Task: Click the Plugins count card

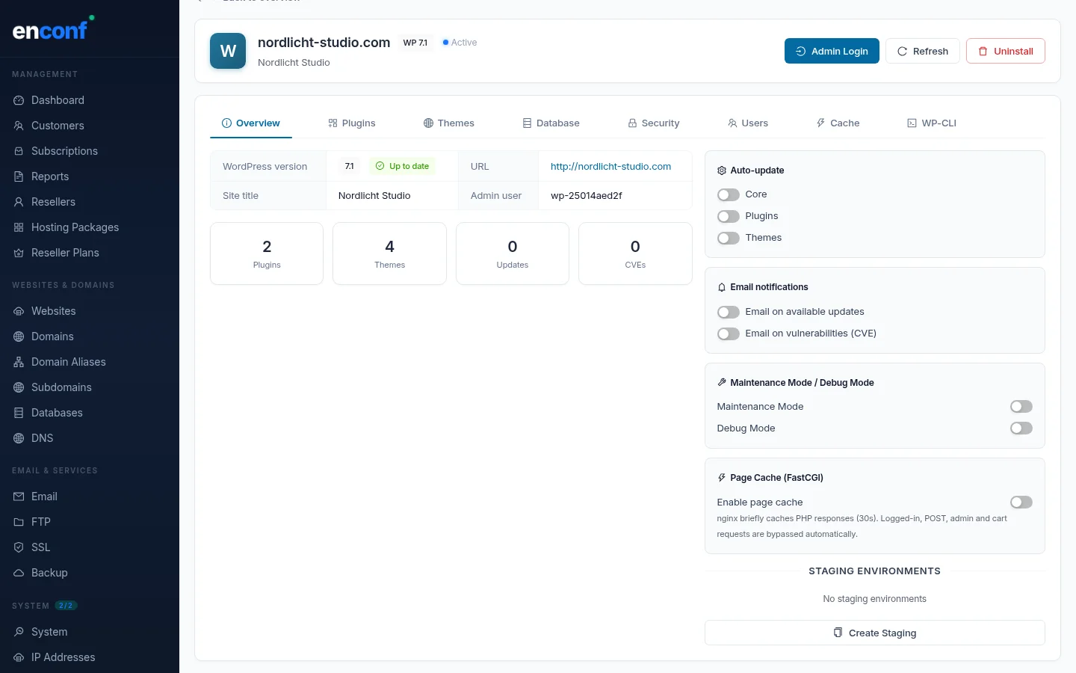Action: click(267, 253)
